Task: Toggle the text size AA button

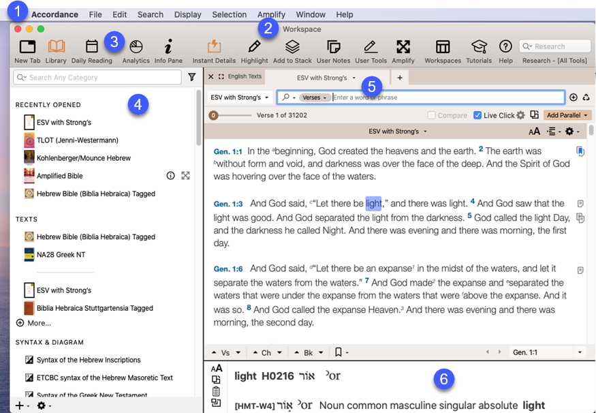Action: 534,131
